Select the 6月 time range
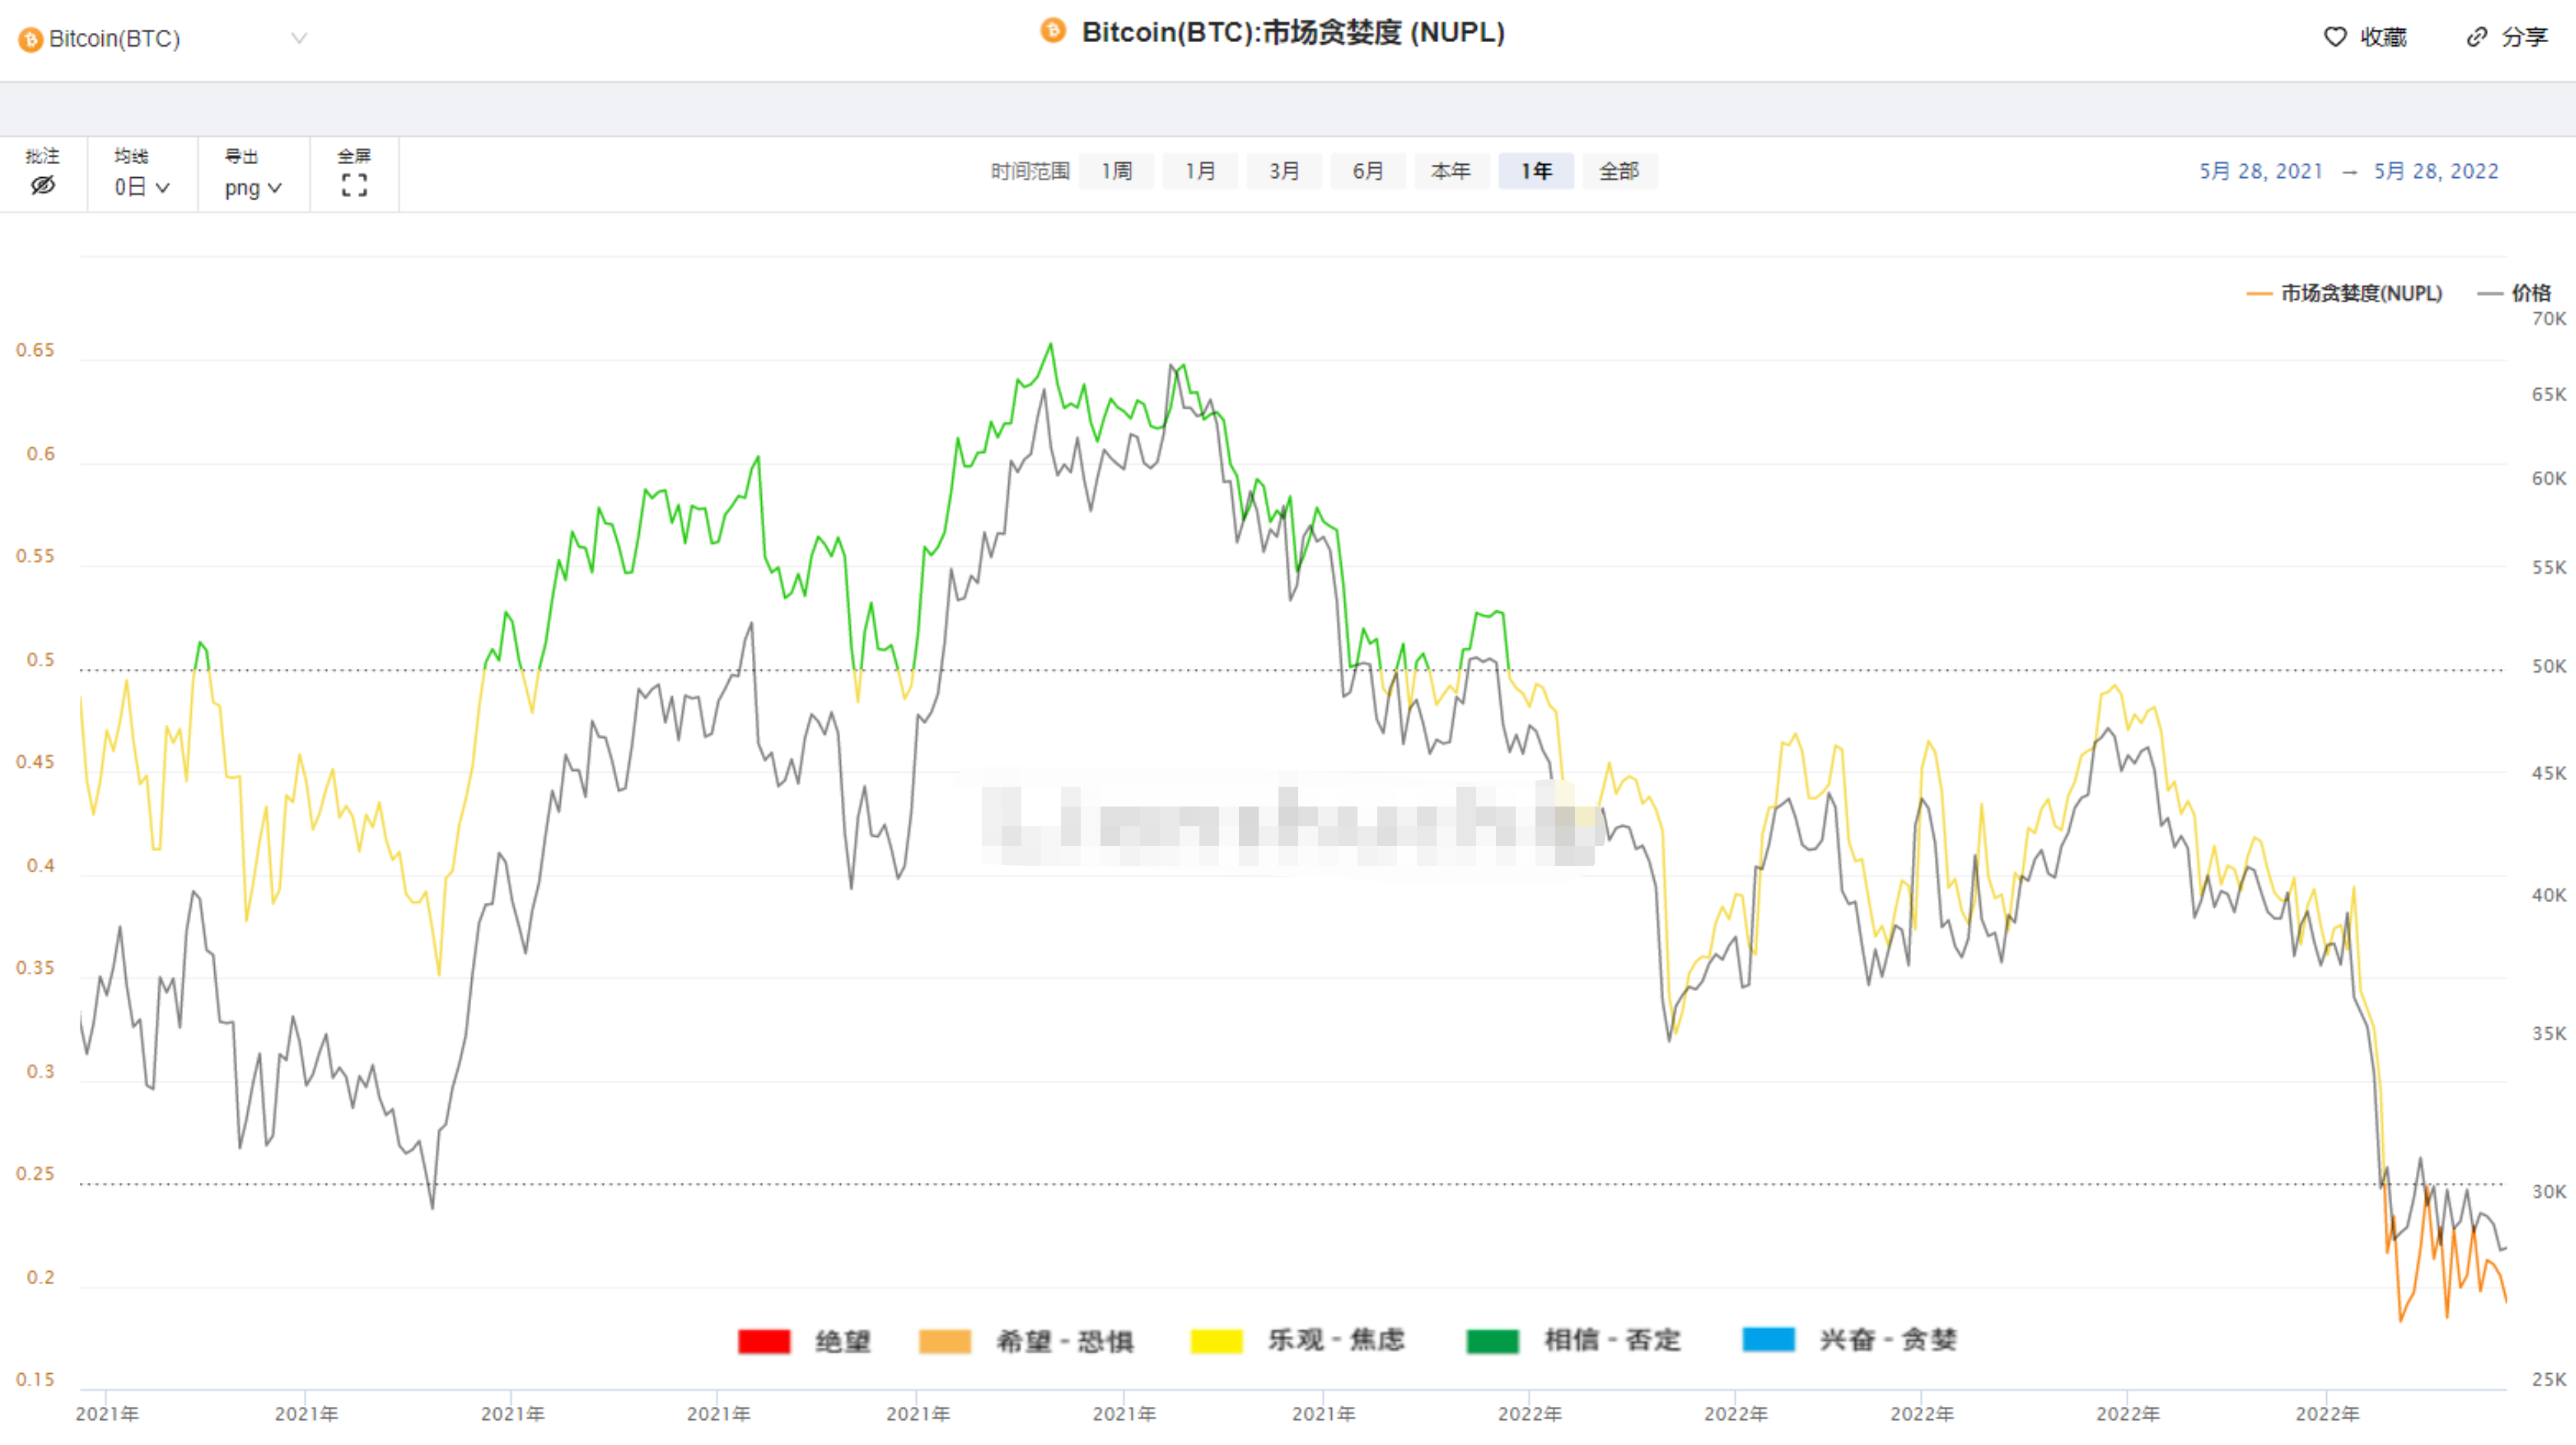This screenshot has width=2576, height=1445. pos(1368,171)
